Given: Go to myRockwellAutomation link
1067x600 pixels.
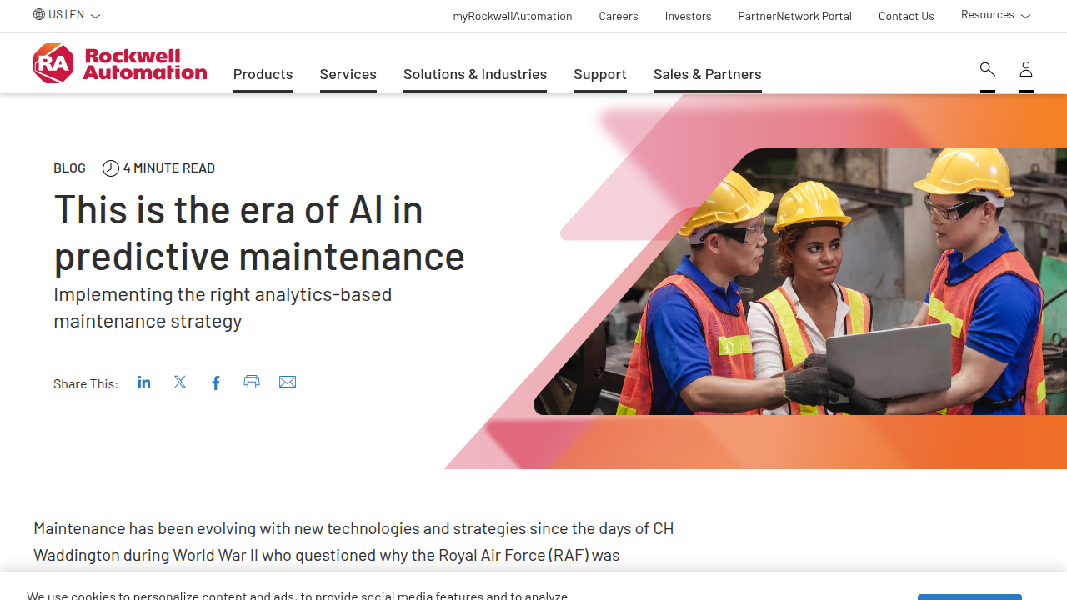Looking at the screenshot, I should click(513, 16).
